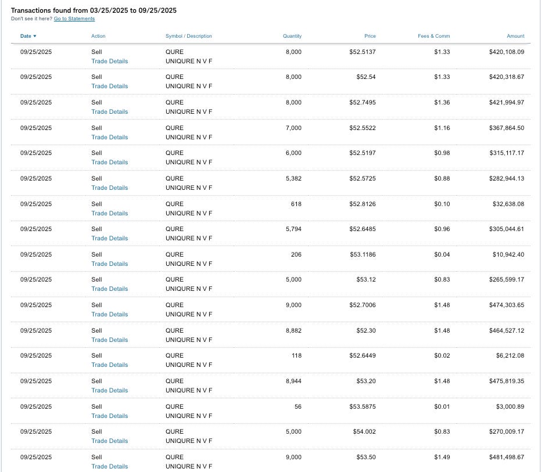Image resolution: width=541 pixels, height=472 pixels.
Task: Select the price $53.50
Action: [x=366, y=457]
